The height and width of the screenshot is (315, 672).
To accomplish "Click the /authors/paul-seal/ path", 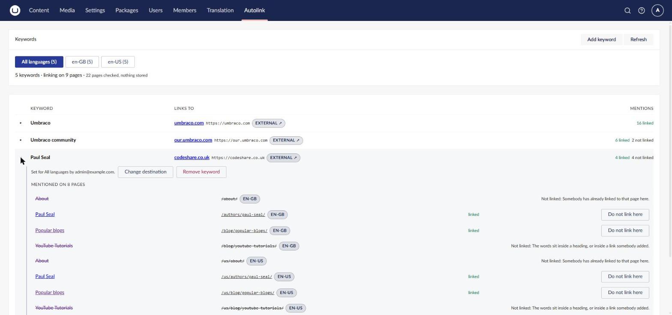I will 243,215.
